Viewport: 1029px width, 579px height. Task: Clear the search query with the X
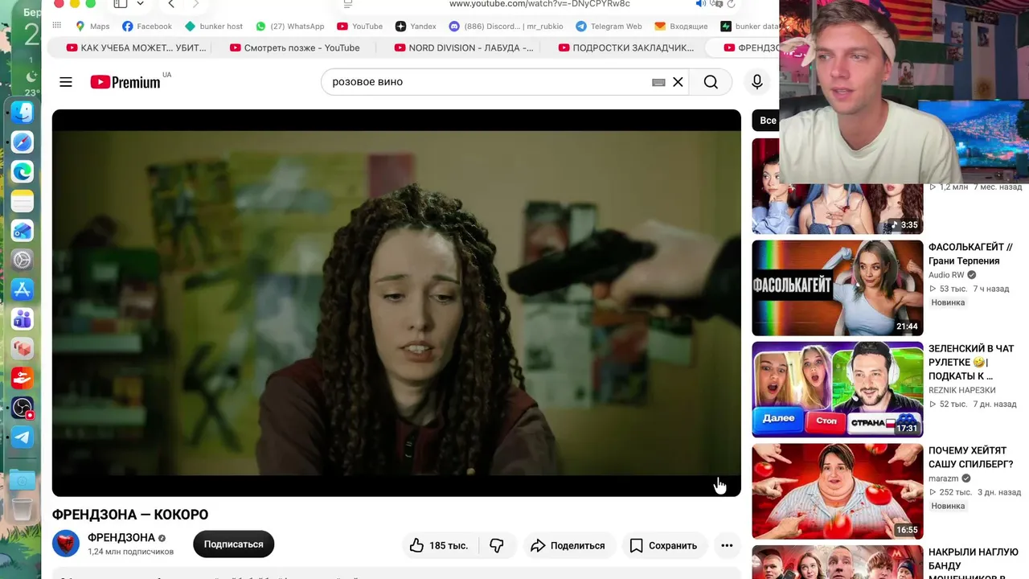click(678, 82)
